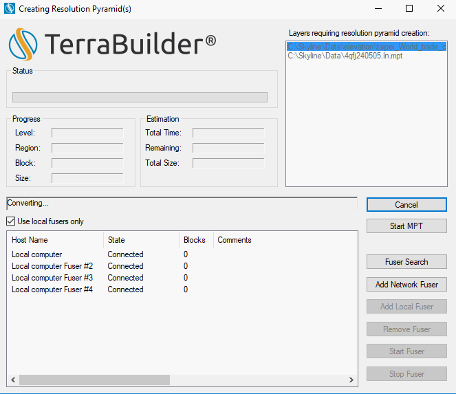Click the TerraBuilder title bar app icon
This screenshot has height=394, width=456.
point(10,9)
